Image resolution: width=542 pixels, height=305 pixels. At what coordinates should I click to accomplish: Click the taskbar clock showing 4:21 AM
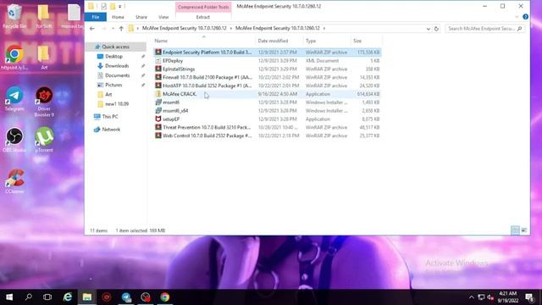(508, 297)
